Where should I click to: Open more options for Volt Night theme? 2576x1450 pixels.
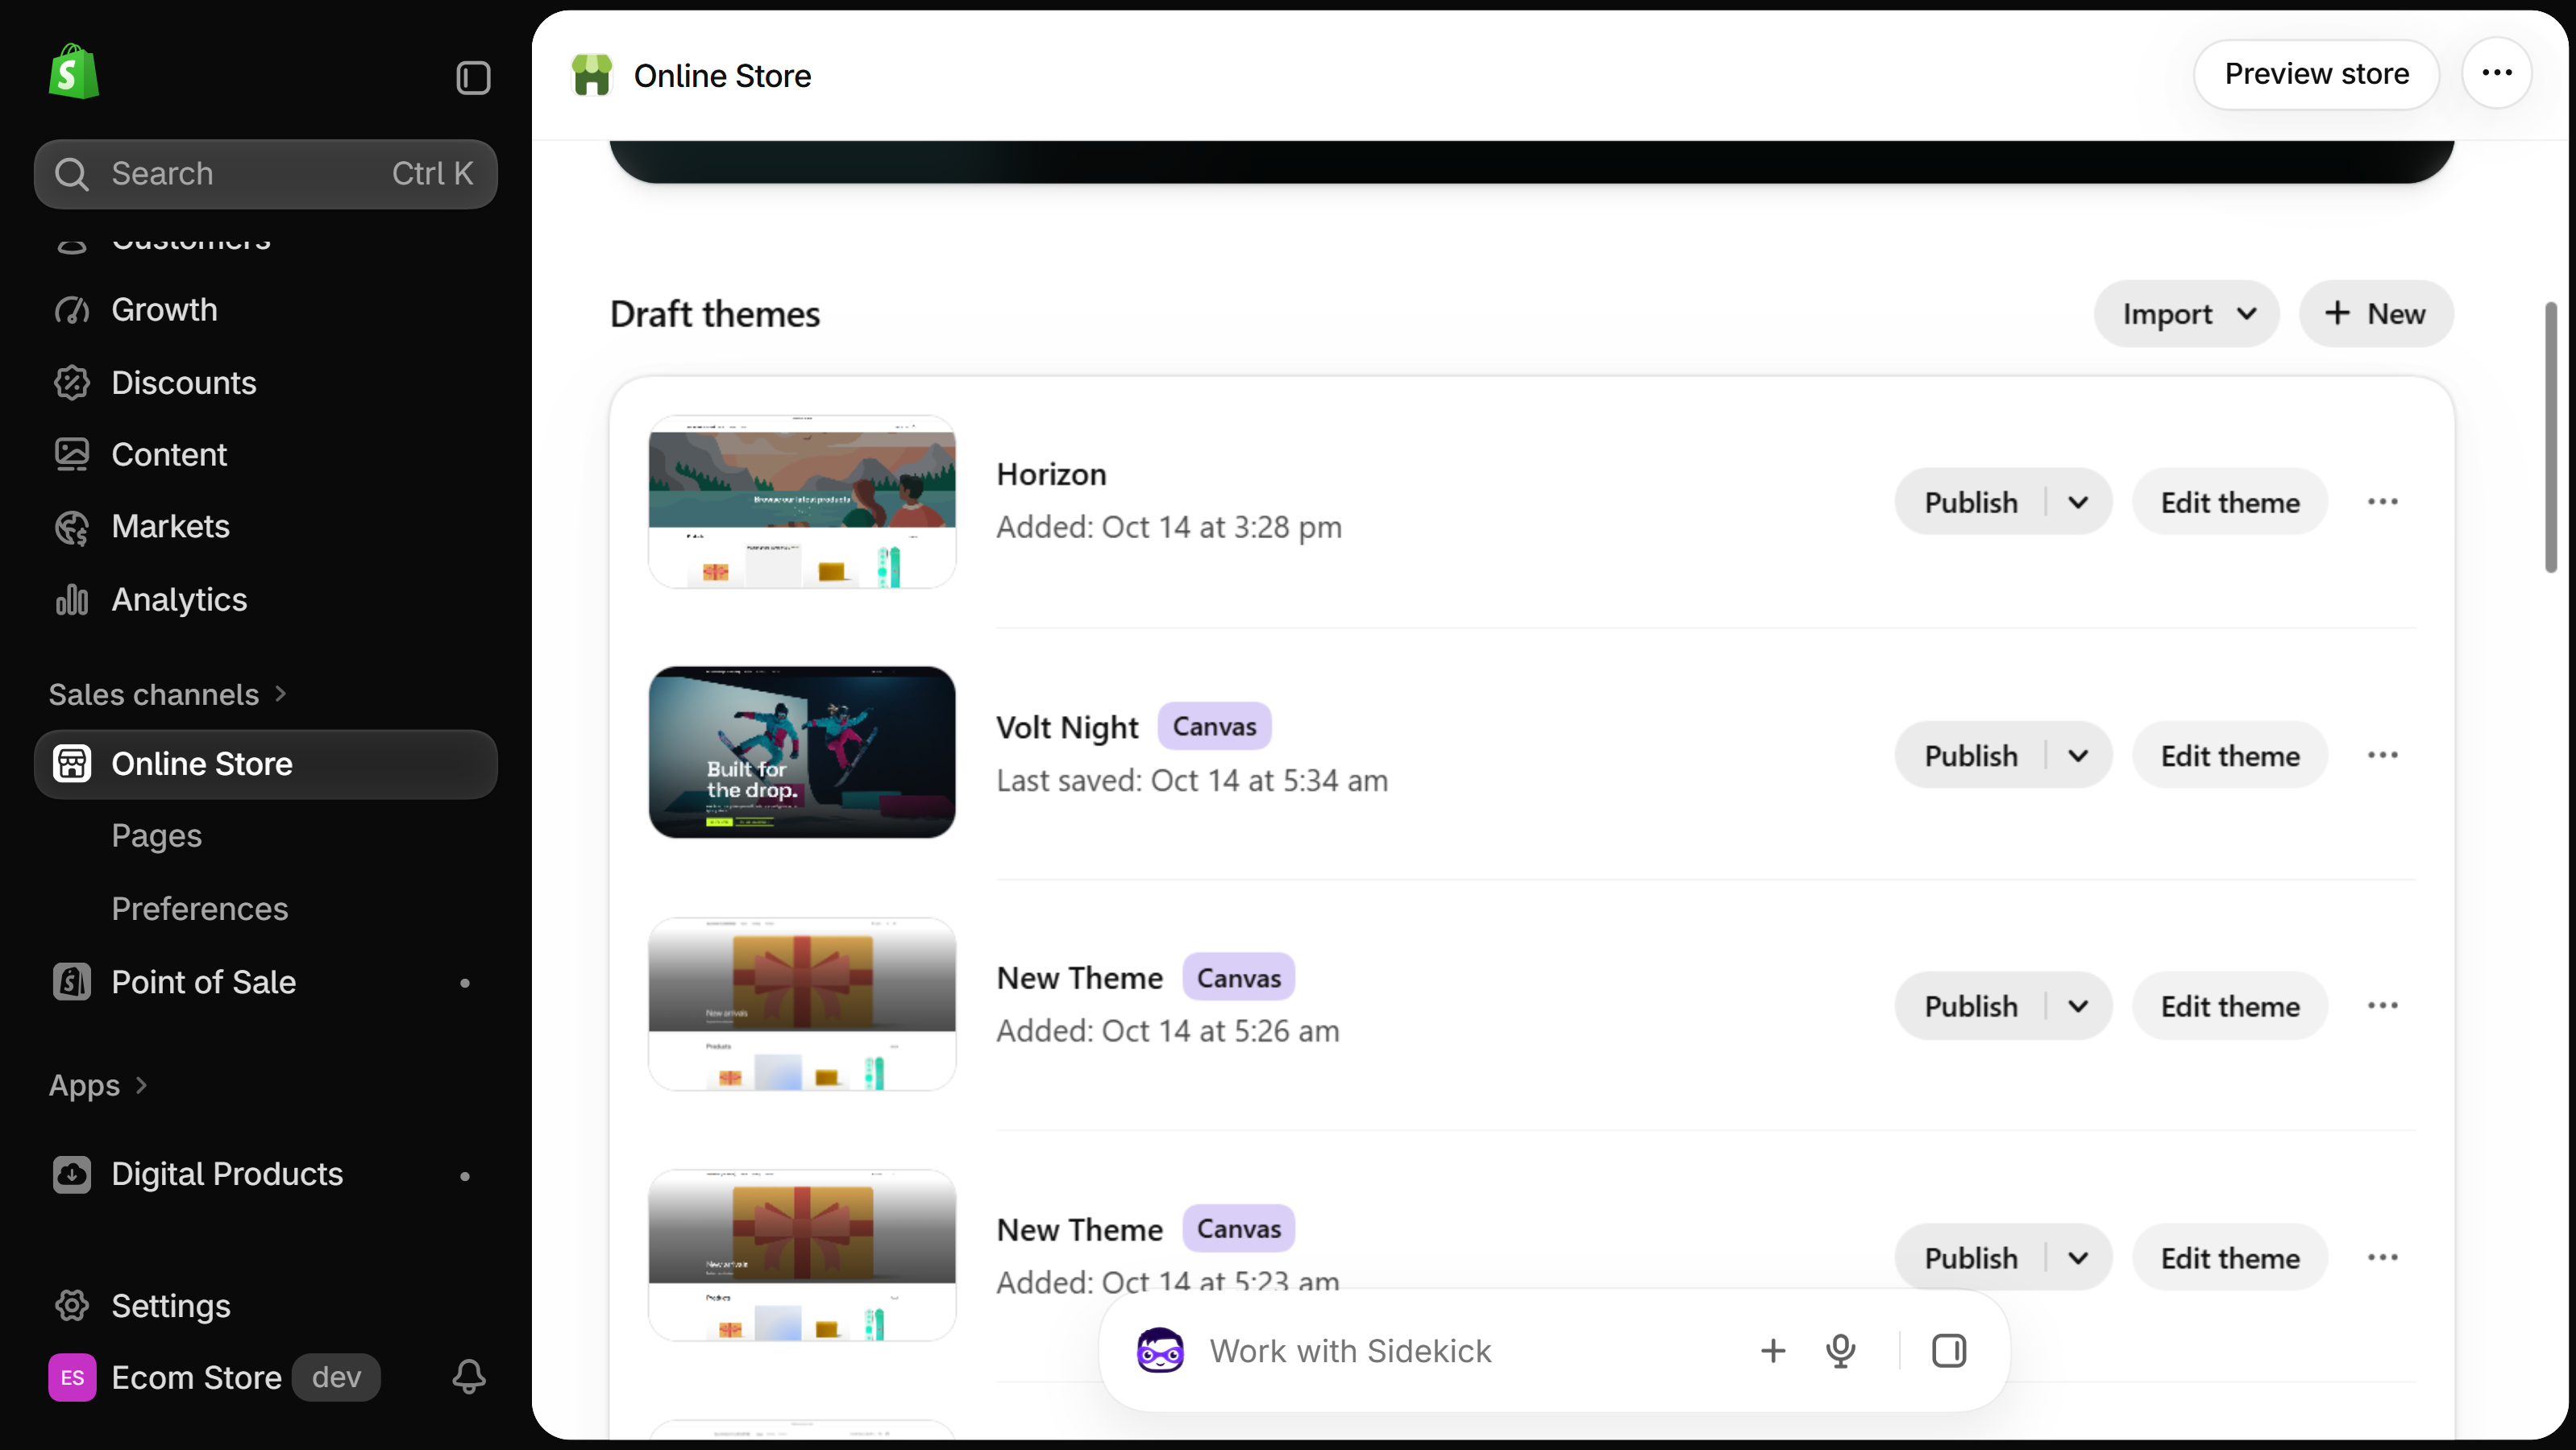[x=2382, y=755]
